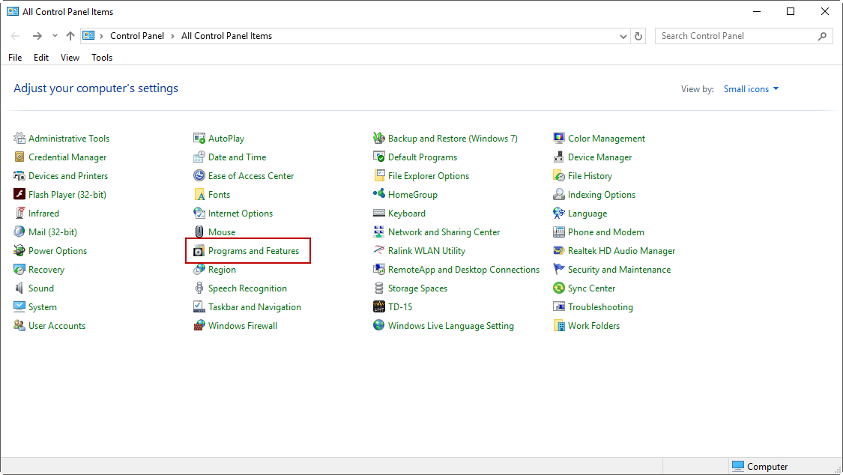Open User Accounts settings
843x475 pixels.
click(x=55, y=325)
